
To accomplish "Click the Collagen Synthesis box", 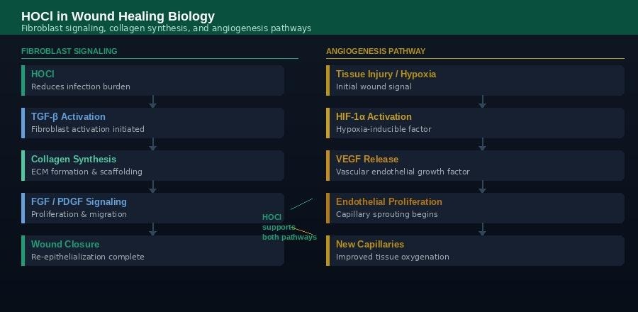I will pos(152,165).
